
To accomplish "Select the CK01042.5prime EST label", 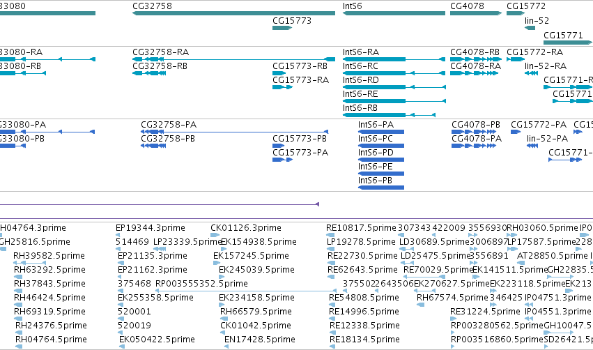I will click(256, 326).
